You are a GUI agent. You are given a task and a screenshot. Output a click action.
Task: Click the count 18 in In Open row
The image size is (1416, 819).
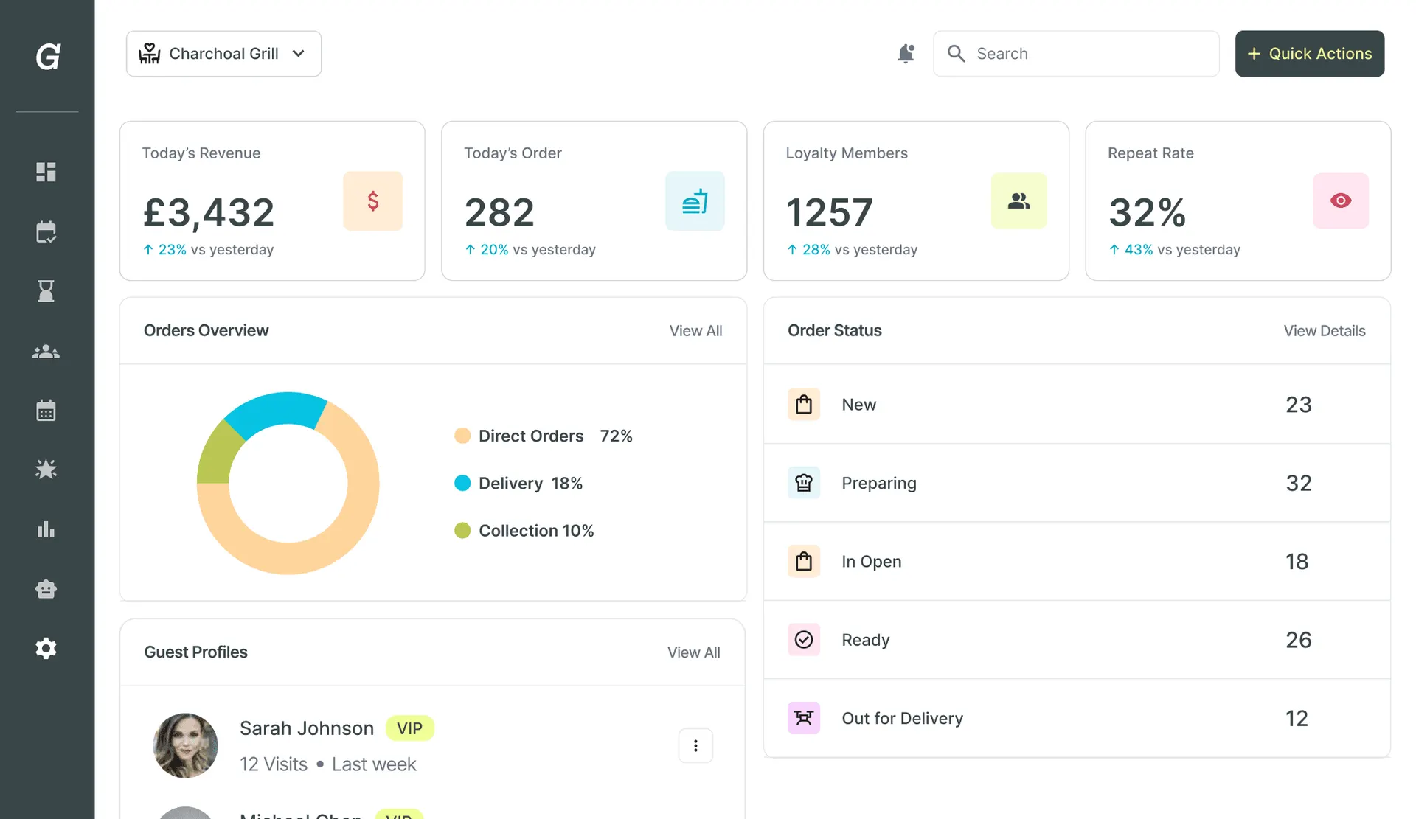click(x=1297, y=562)
